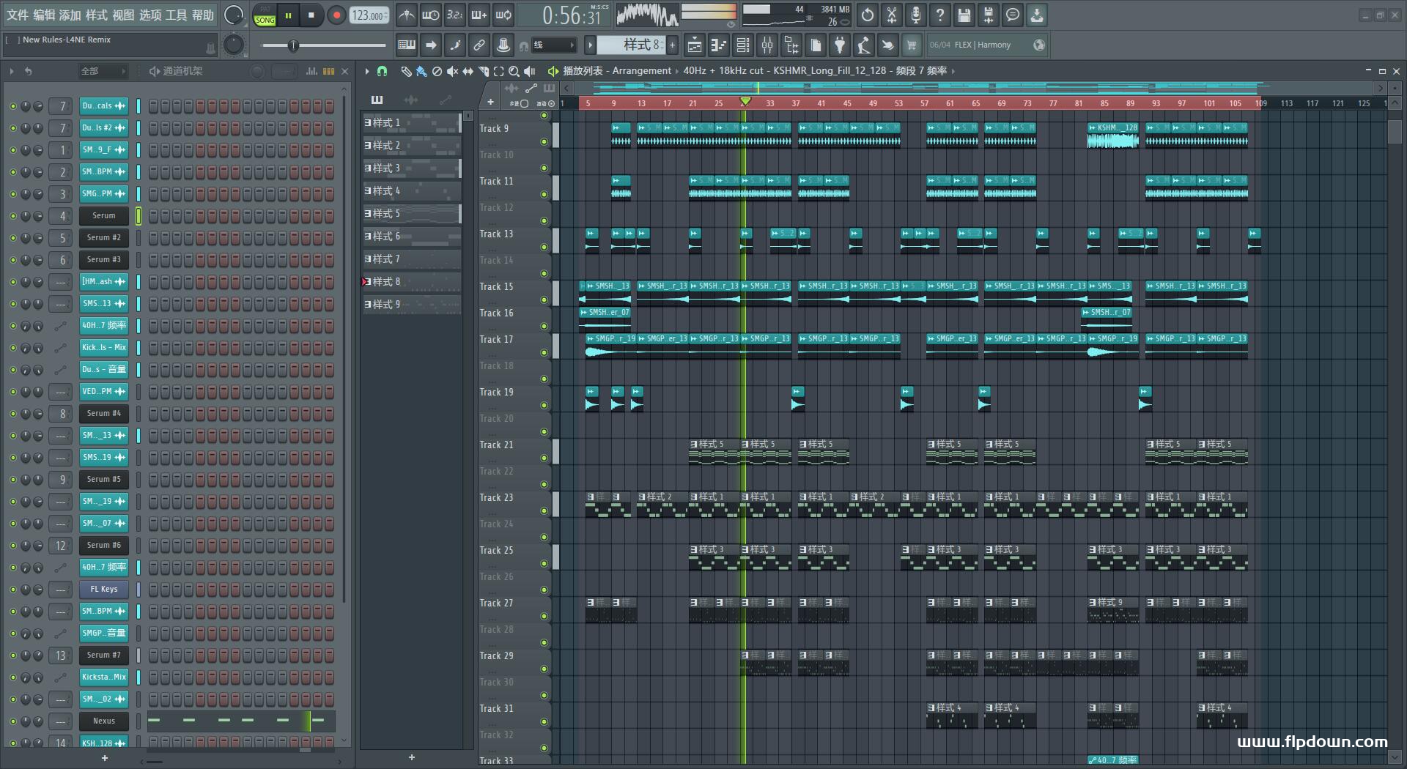Open the 全部 channel filter dropdown
This screenshot has height=769, width=1407.
[x=103, y=71]
